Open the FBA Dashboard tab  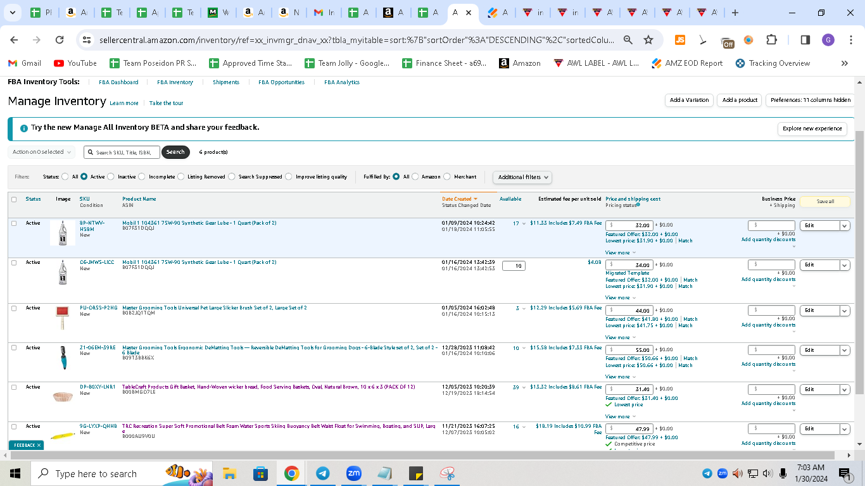pos(118,82)
